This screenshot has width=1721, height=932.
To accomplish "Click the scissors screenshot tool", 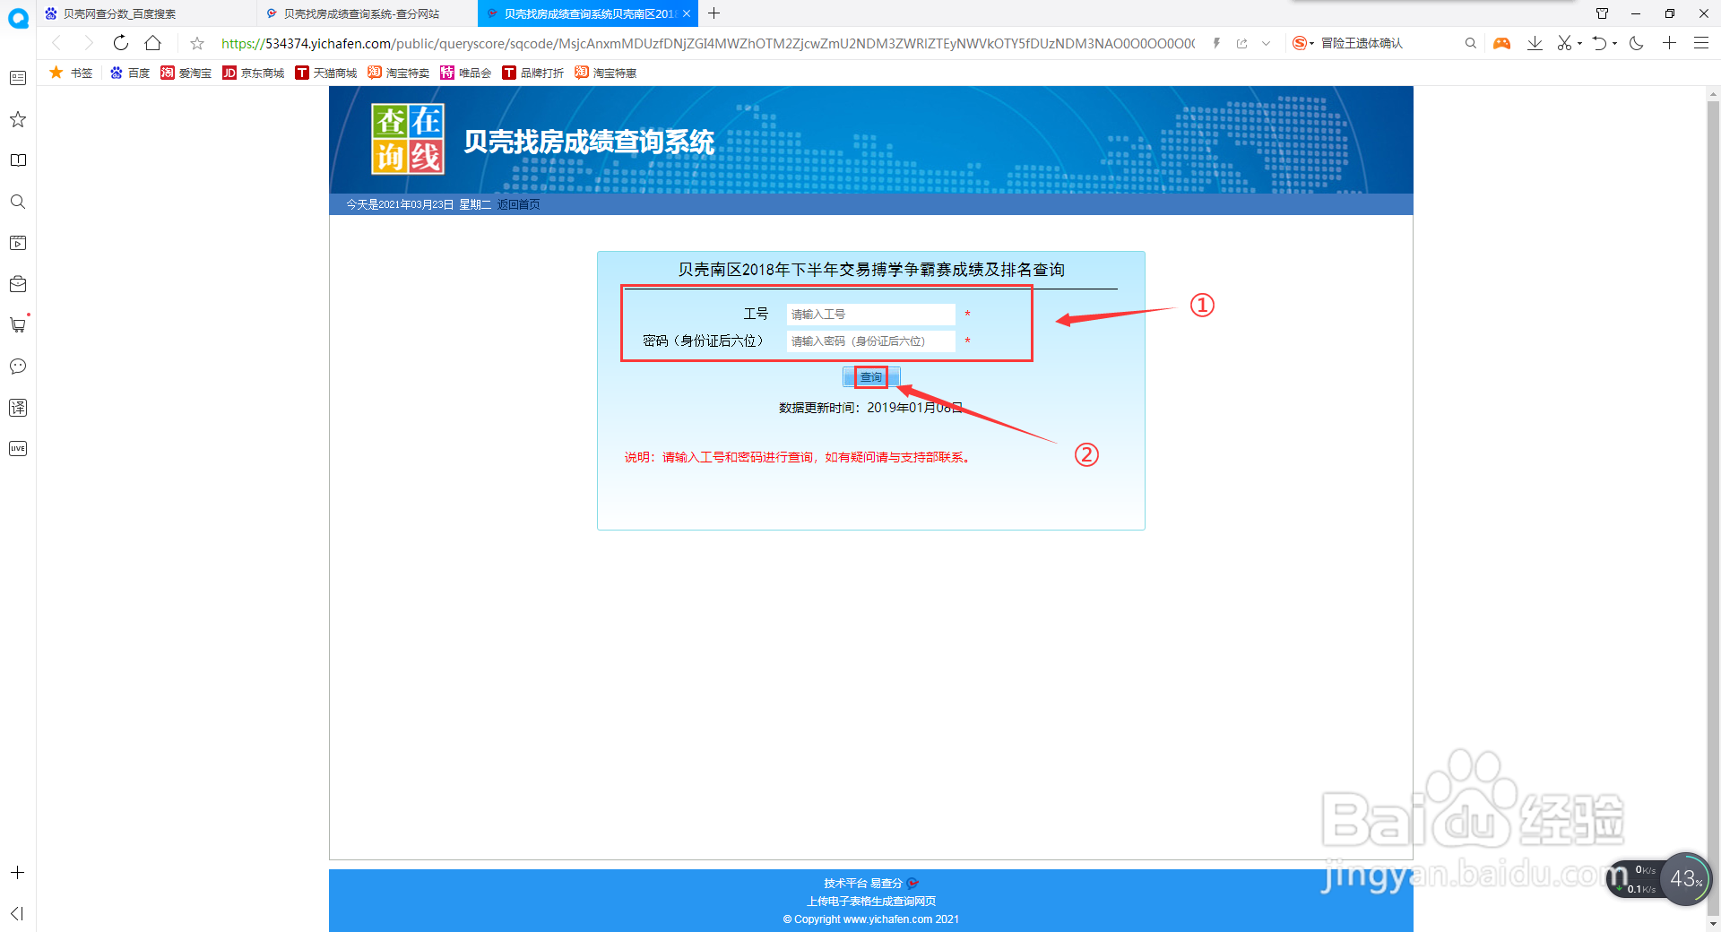I will coord(1565,43).
